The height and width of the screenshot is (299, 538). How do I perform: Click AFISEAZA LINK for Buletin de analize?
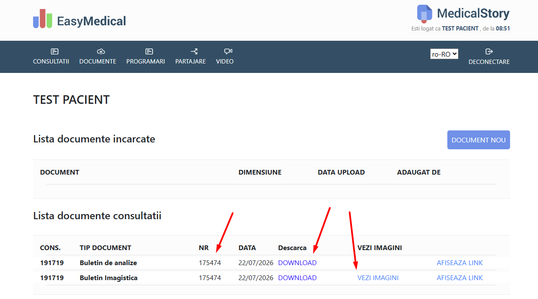(x=460, y=263)
